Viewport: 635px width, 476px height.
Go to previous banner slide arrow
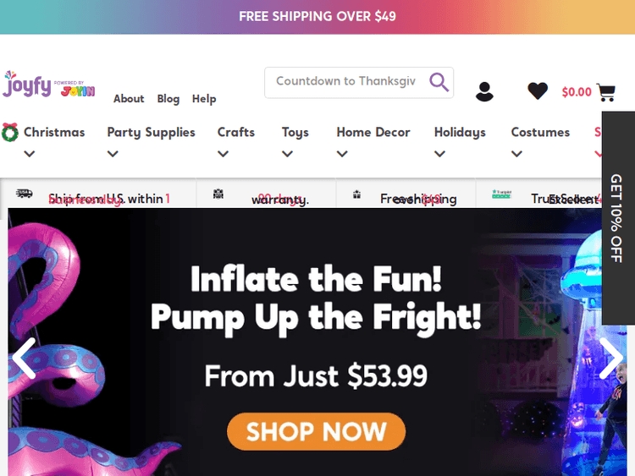25,358
